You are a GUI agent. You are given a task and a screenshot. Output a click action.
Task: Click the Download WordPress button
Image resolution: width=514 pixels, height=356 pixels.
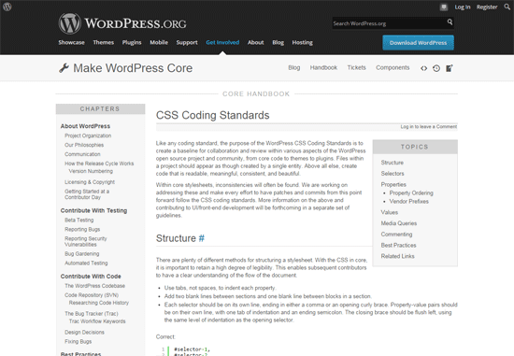click(x=418, y=43)
